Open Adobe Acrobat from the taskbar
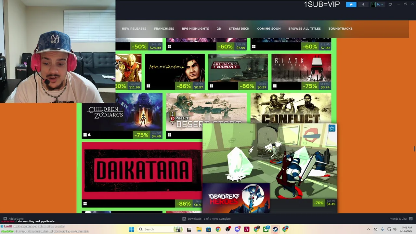The image size is (416, 234). click(x=247, y=229)
